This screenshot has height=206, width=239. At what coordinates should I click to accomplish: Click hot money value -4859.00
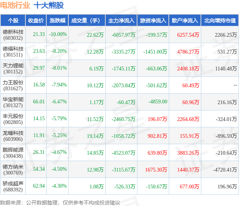click(x=158, y=102)
